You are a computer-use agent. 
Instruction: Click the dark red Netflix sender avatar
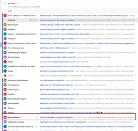pos(5,62)
